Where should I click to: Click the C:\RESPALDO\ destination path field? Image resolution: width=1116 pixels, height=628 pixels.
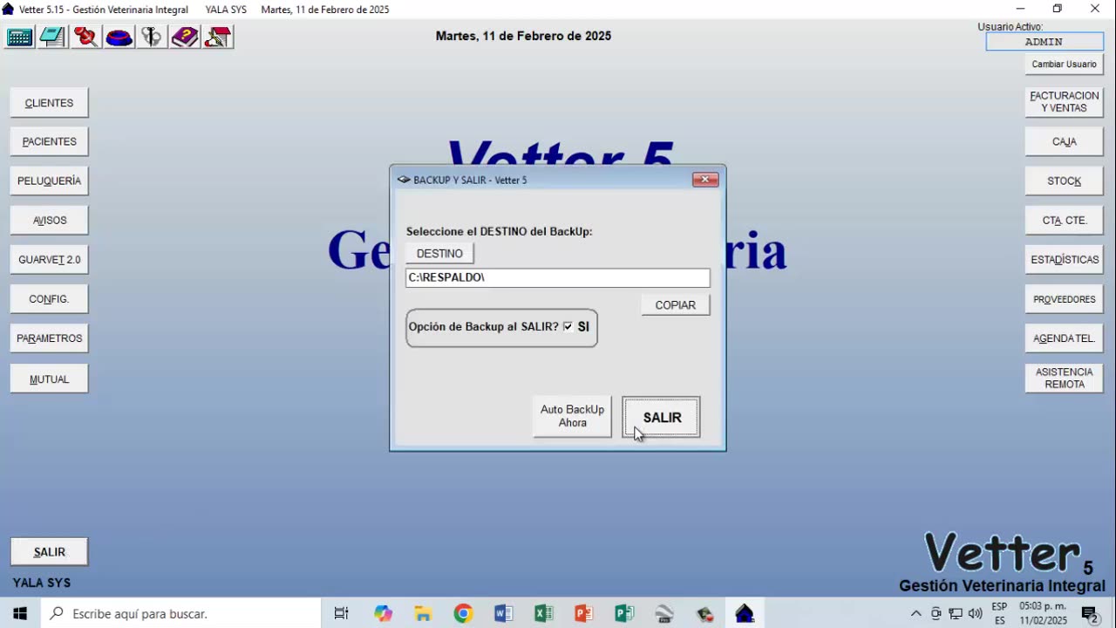[558, 277]
